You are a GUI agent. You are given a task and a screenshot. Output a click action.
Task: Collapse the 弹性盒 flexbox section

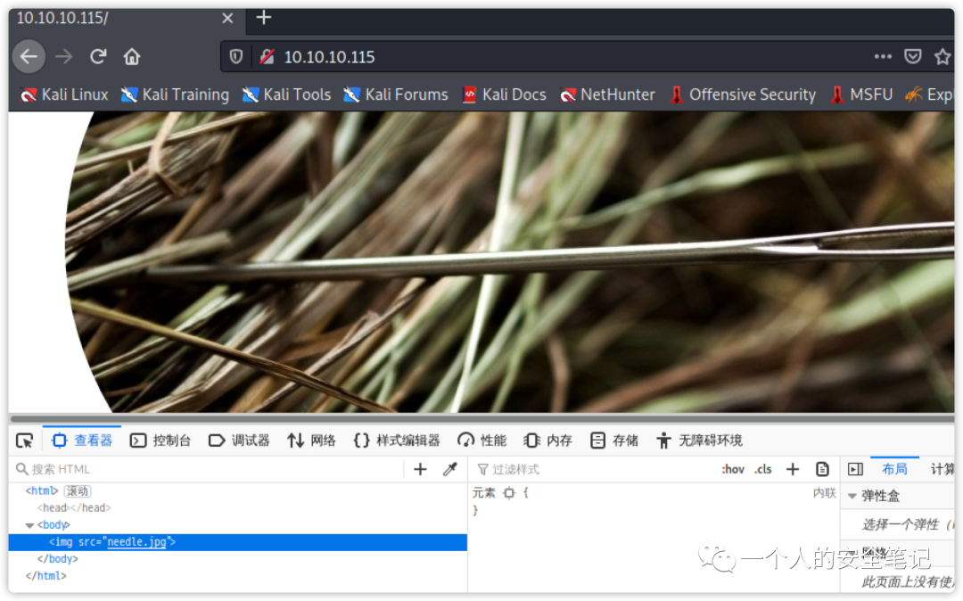tap(852, 496)
